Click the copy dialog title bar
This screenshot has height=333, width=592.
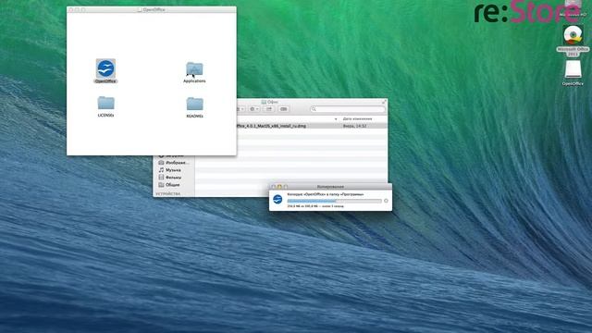click(x=331, y=187)
